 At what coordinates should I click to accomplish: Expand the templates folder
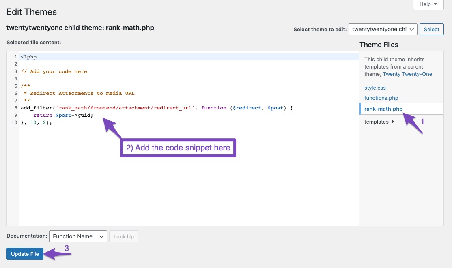click(379, 122)
